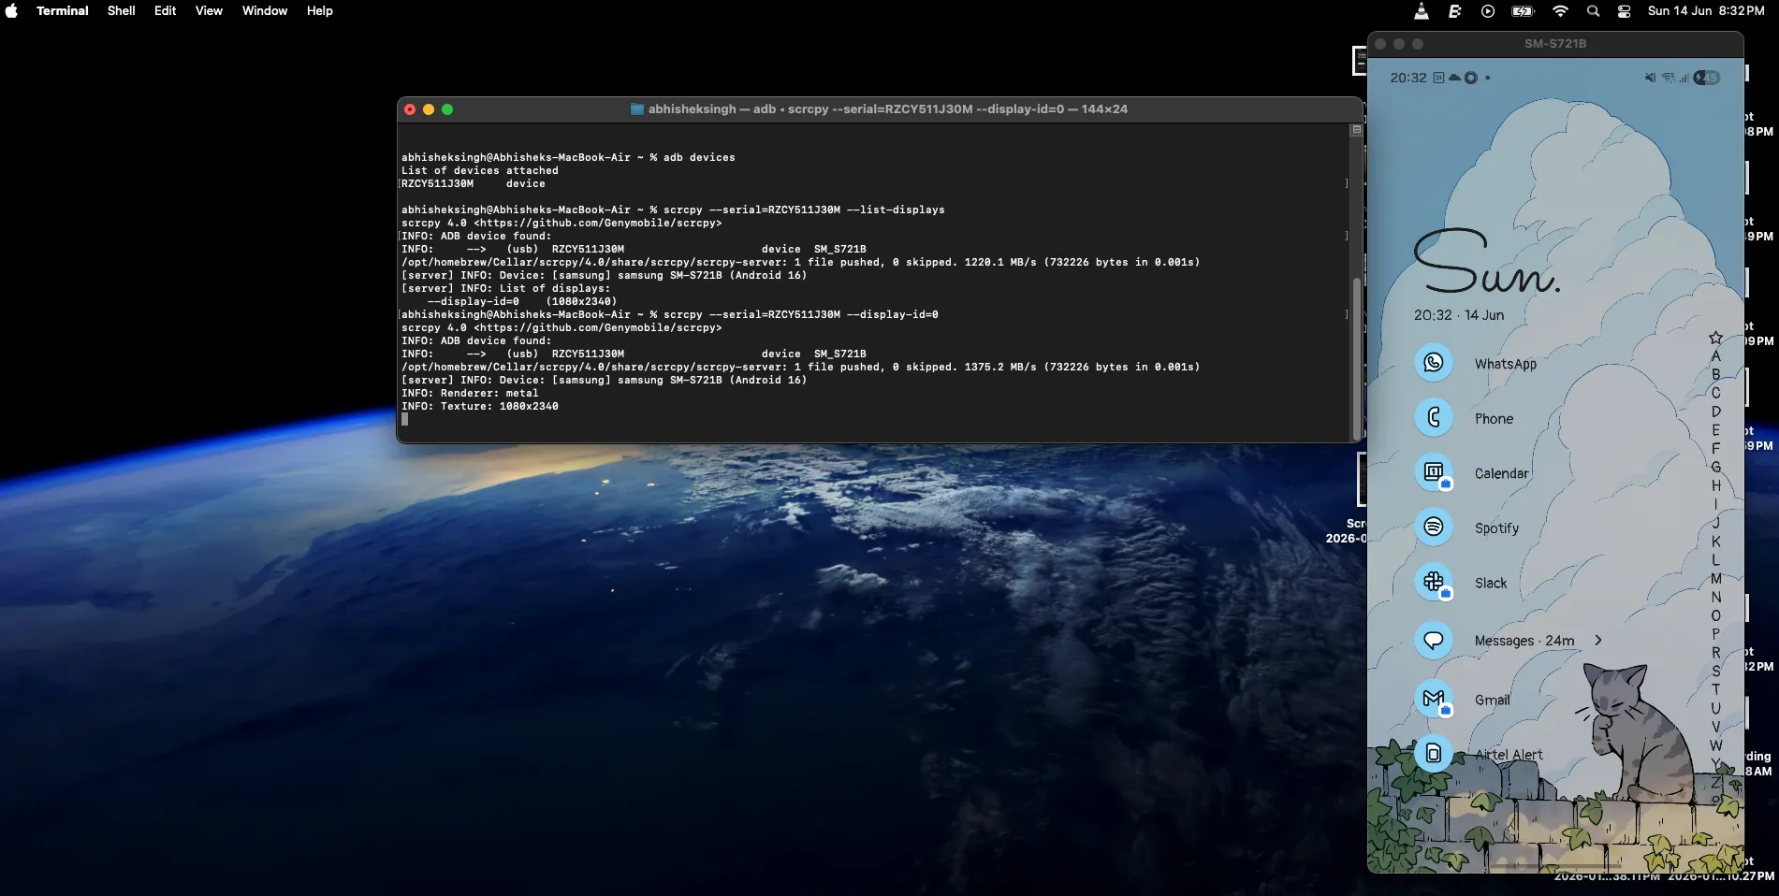Viewport: 1779px width, 896px height.
Task: Launch the Spotify icon on the phone
Action: coord(1434,527)
